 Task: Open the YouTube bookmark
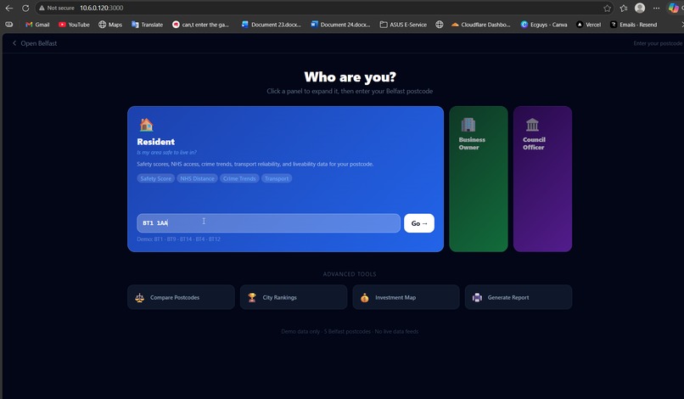[x=74, y=25]
